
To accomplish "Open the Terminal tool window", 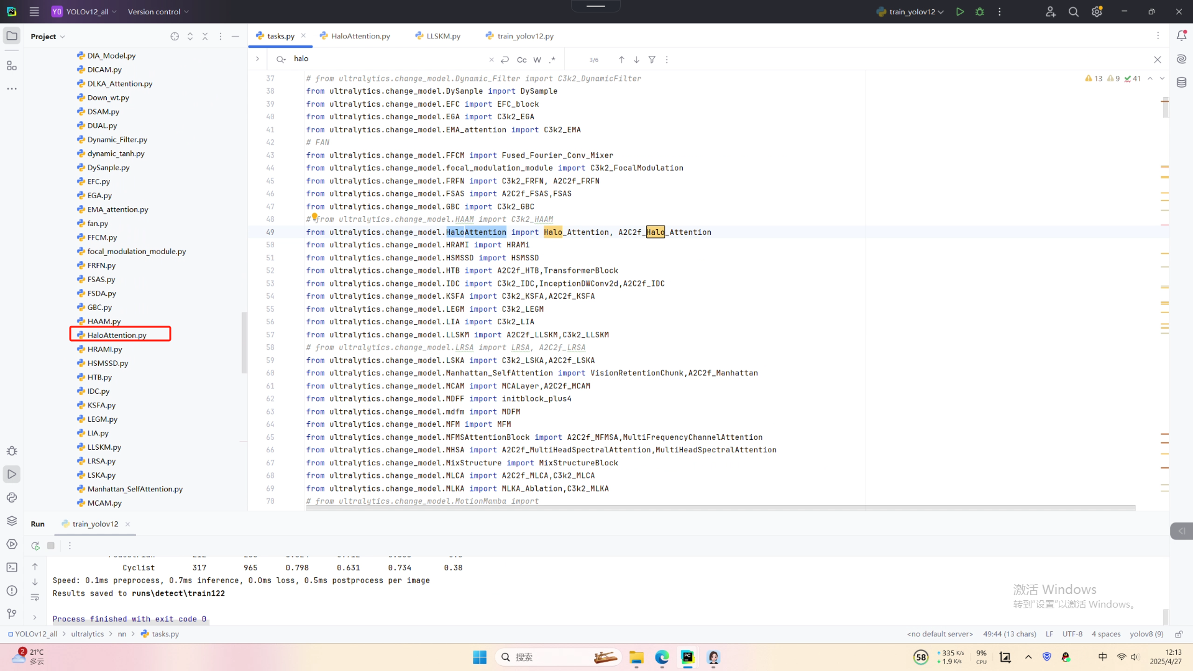I will click(x=12, y=567).
